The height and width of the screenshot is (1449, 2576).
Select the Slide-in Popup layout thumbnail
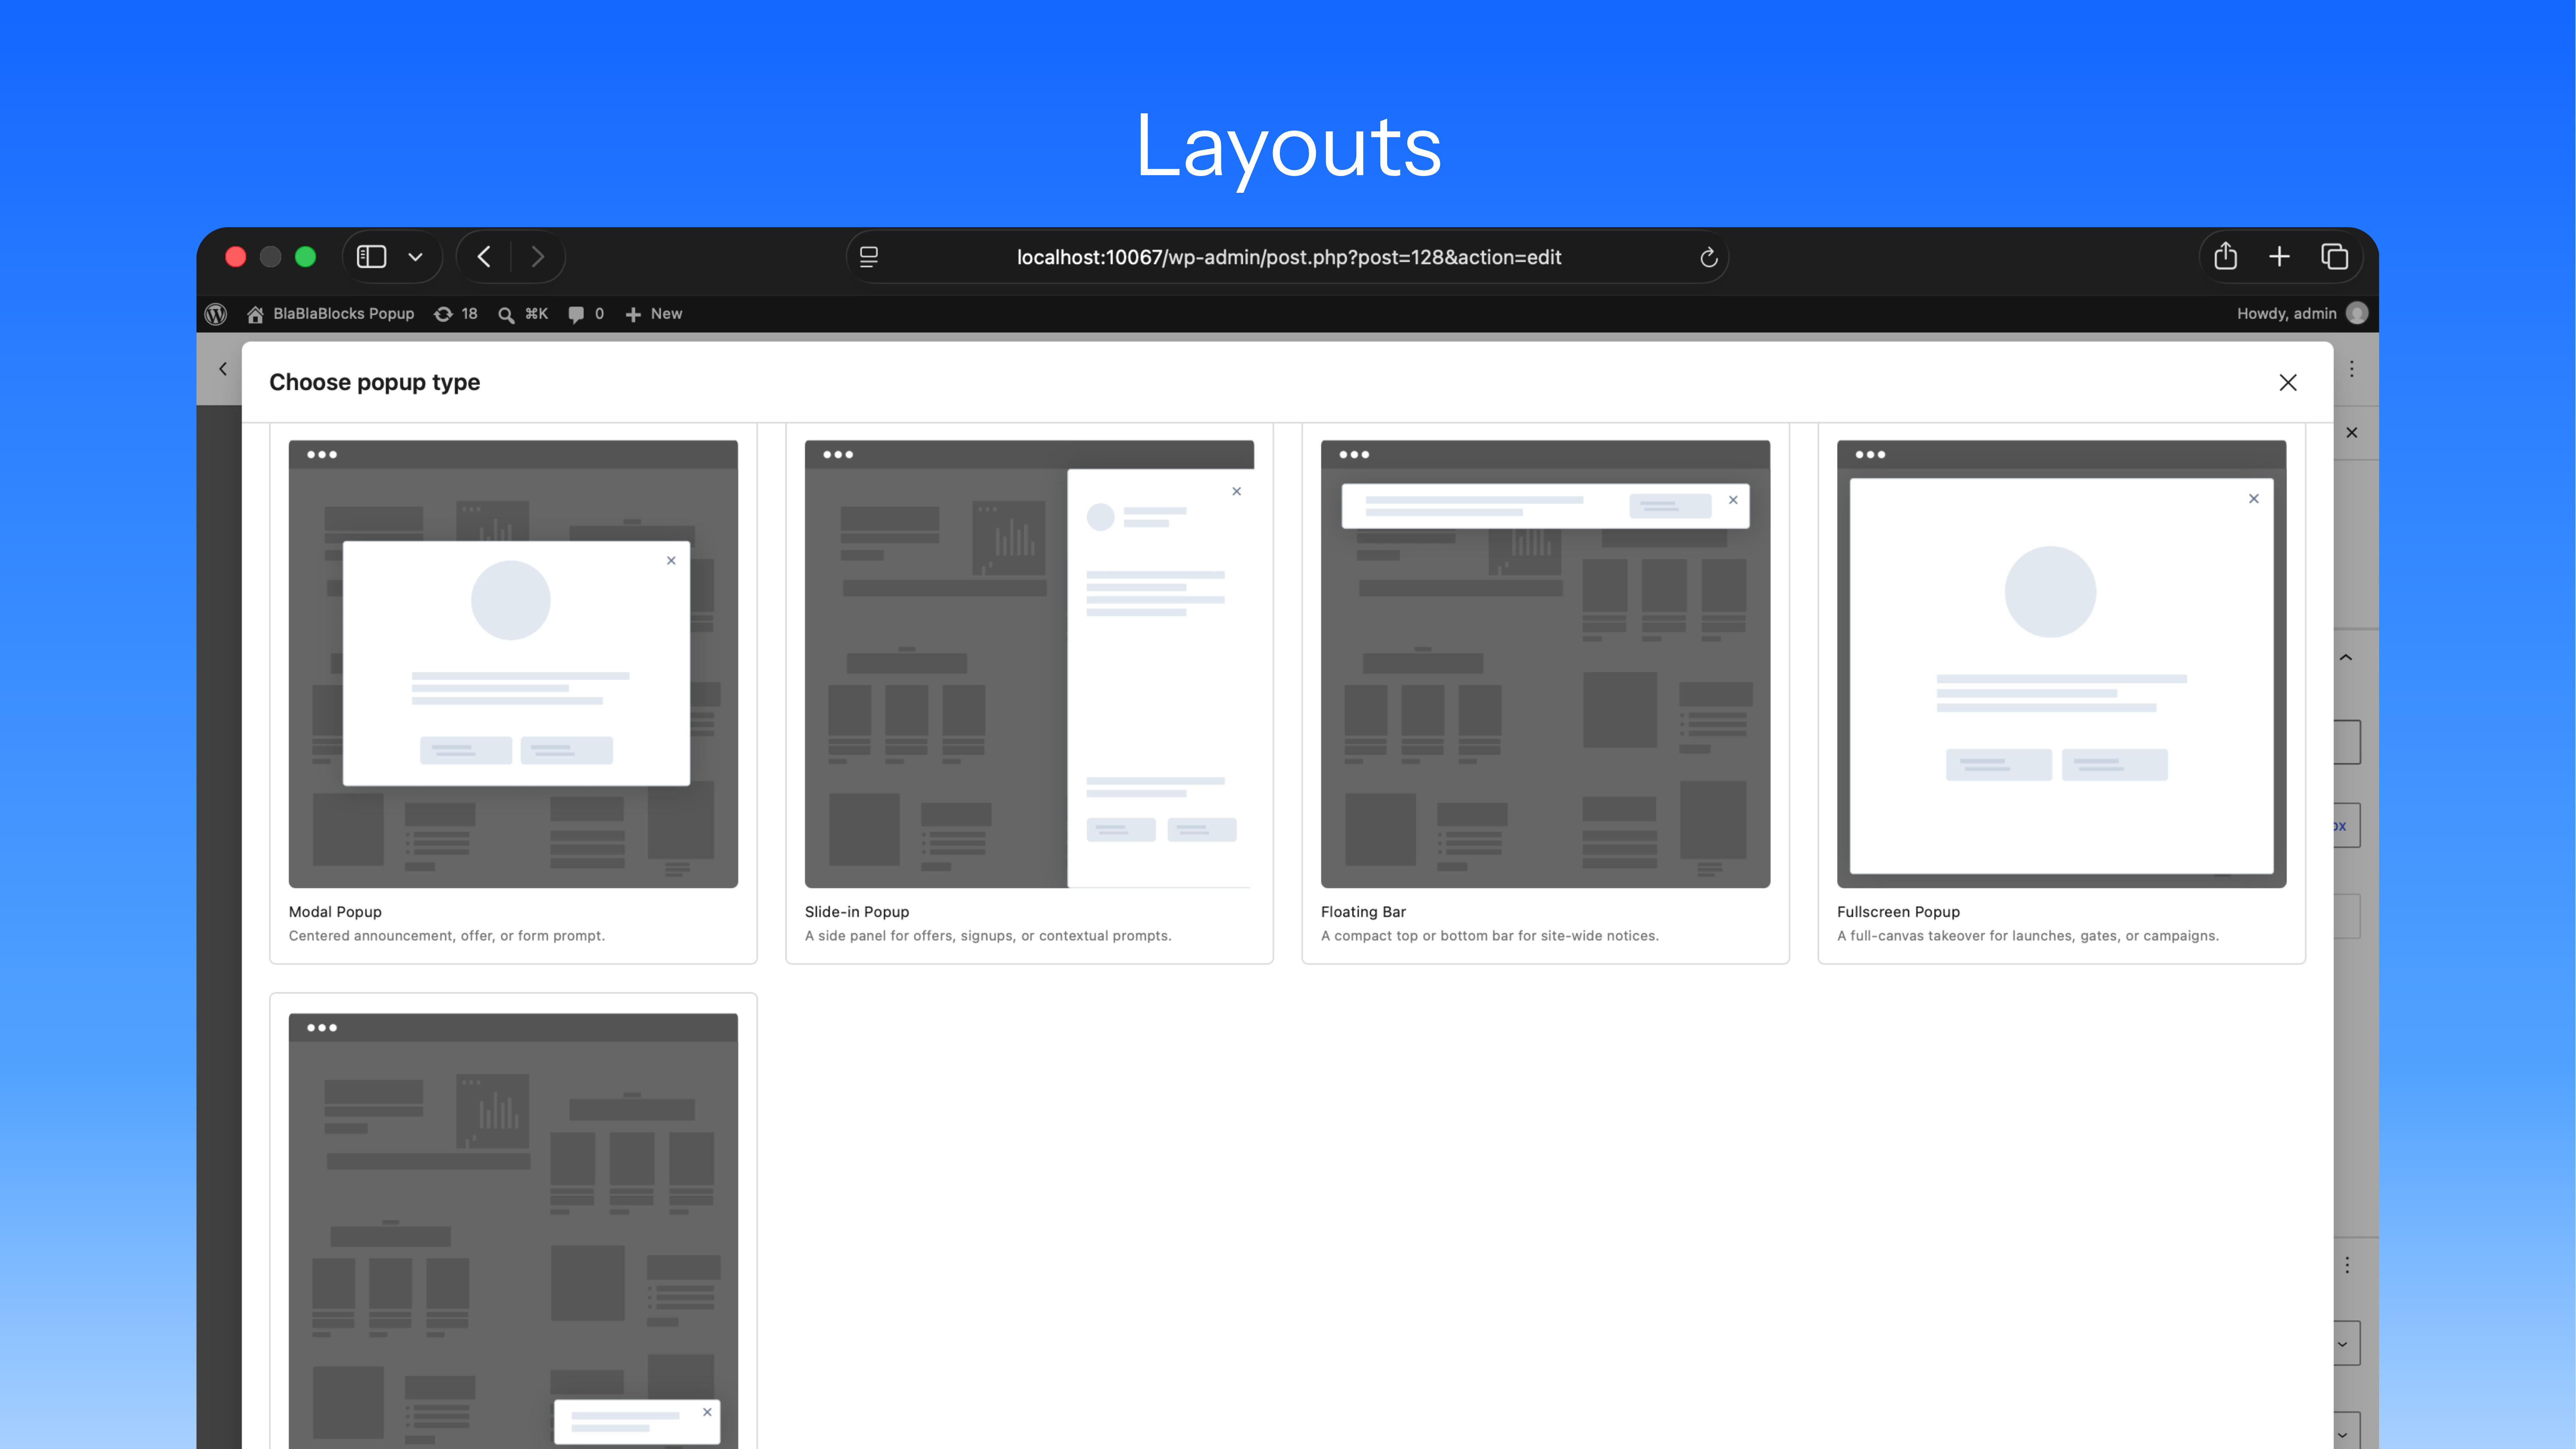coord(1029,664)
